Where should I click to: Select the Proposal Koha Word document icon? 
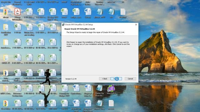(x=88, y=88)
